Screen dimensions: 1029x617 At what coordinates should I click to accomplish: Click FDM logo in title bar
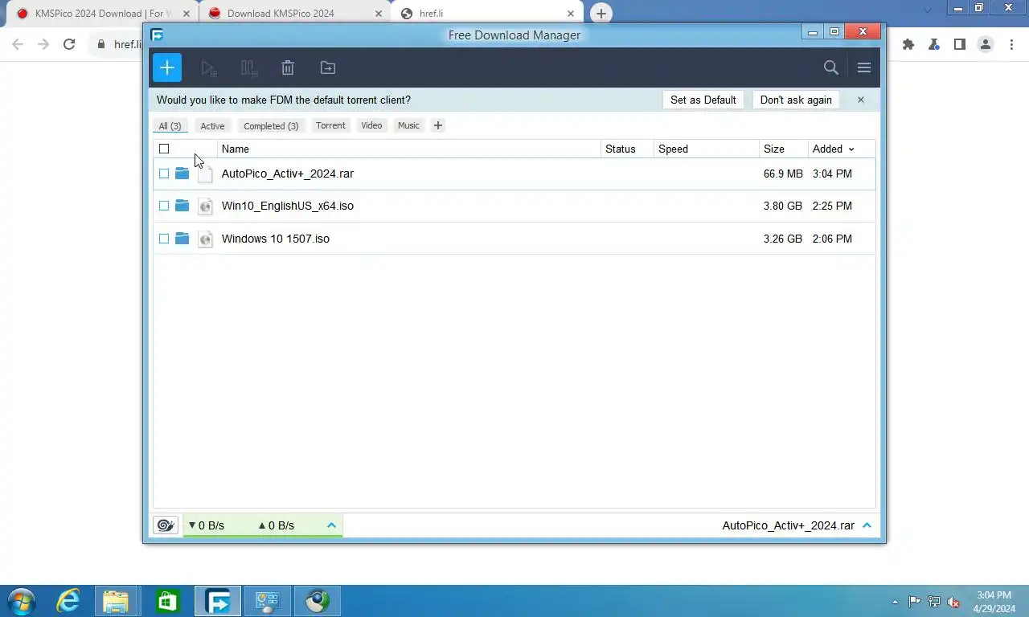point(157,35)
